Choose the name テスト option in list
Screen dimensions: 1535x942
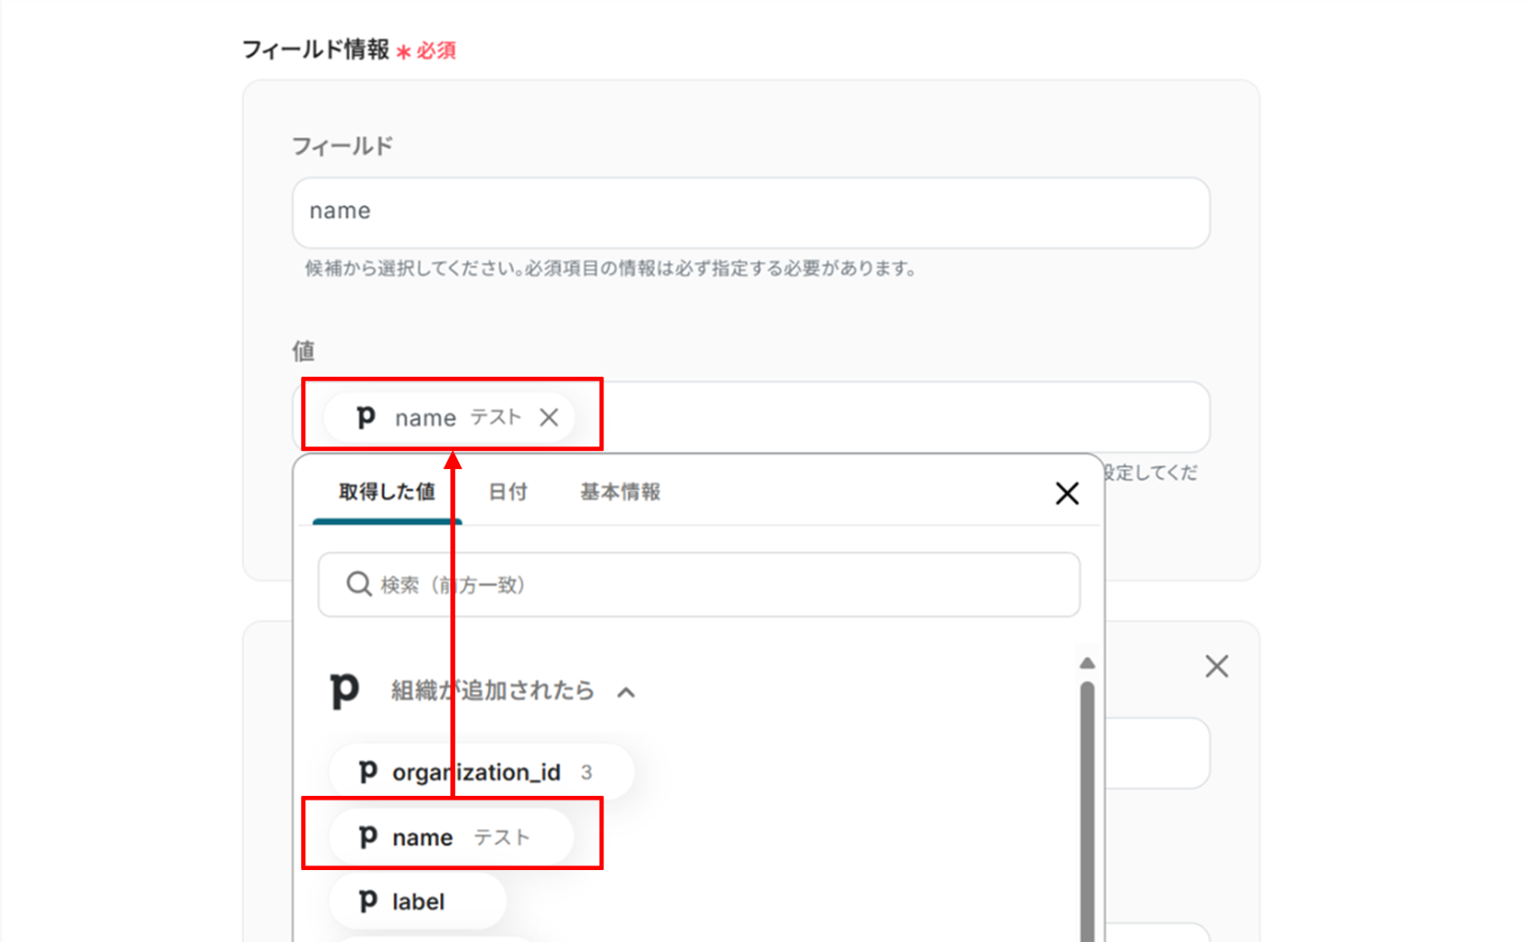pos(450,836)
